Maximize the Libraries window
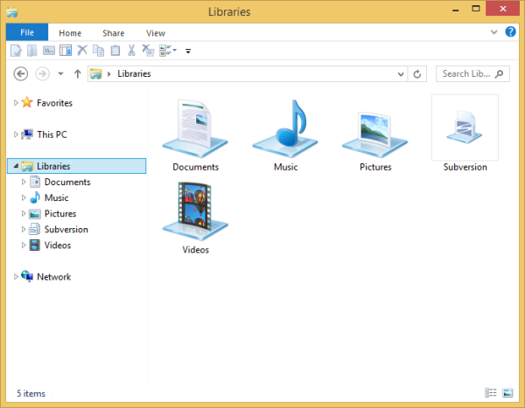The height and width of the screenshot is (408, 525). pos(475,9)
